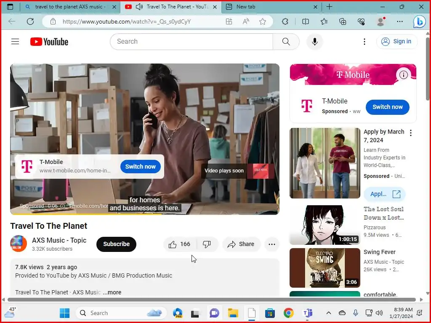Focus the YouTube search box
The image size is (431, 323).
[192, 42]
